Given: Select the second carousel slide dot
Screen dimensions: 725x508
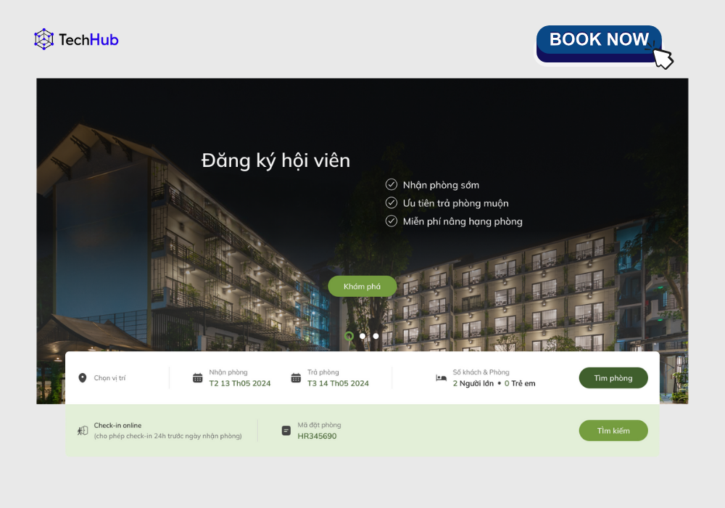Looking at the screenshot, I should (x=362, y=336).
